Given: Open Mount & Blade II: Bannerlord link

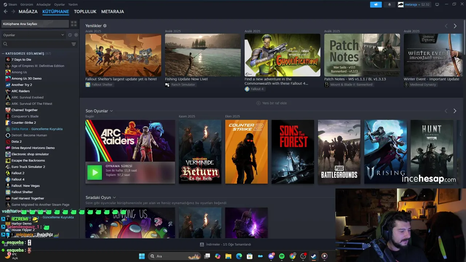Looking at the screenshot, I should (x=348, y=84).
